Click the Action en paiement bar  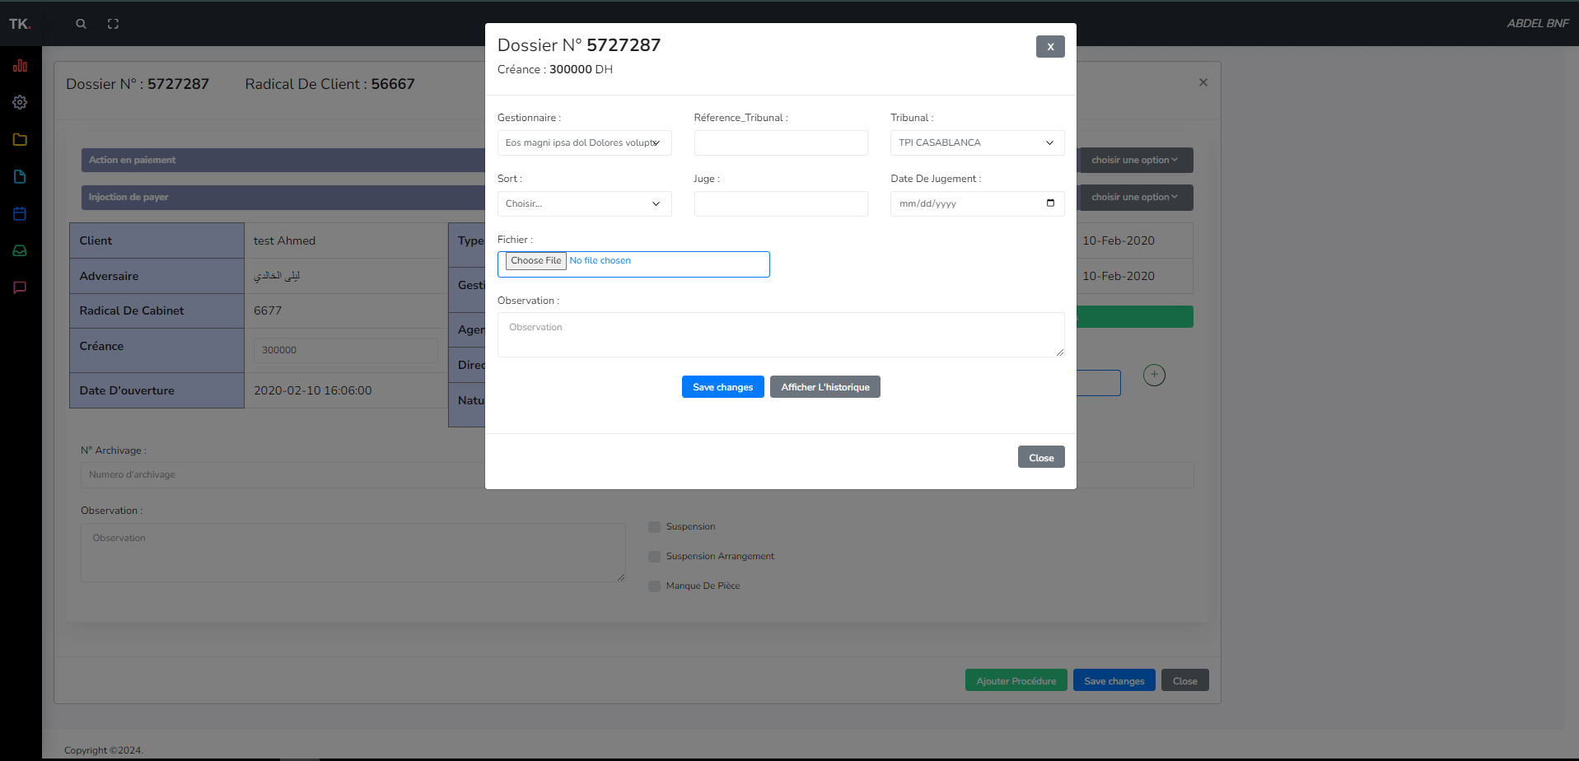(x=283, y=160)
